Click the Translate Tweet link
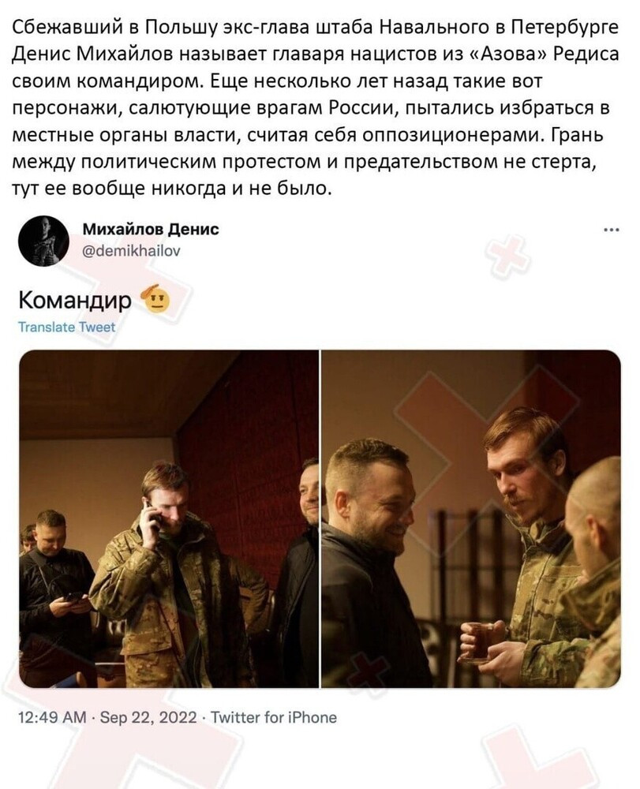Viewport: 640px width, 789px height. 66,327
